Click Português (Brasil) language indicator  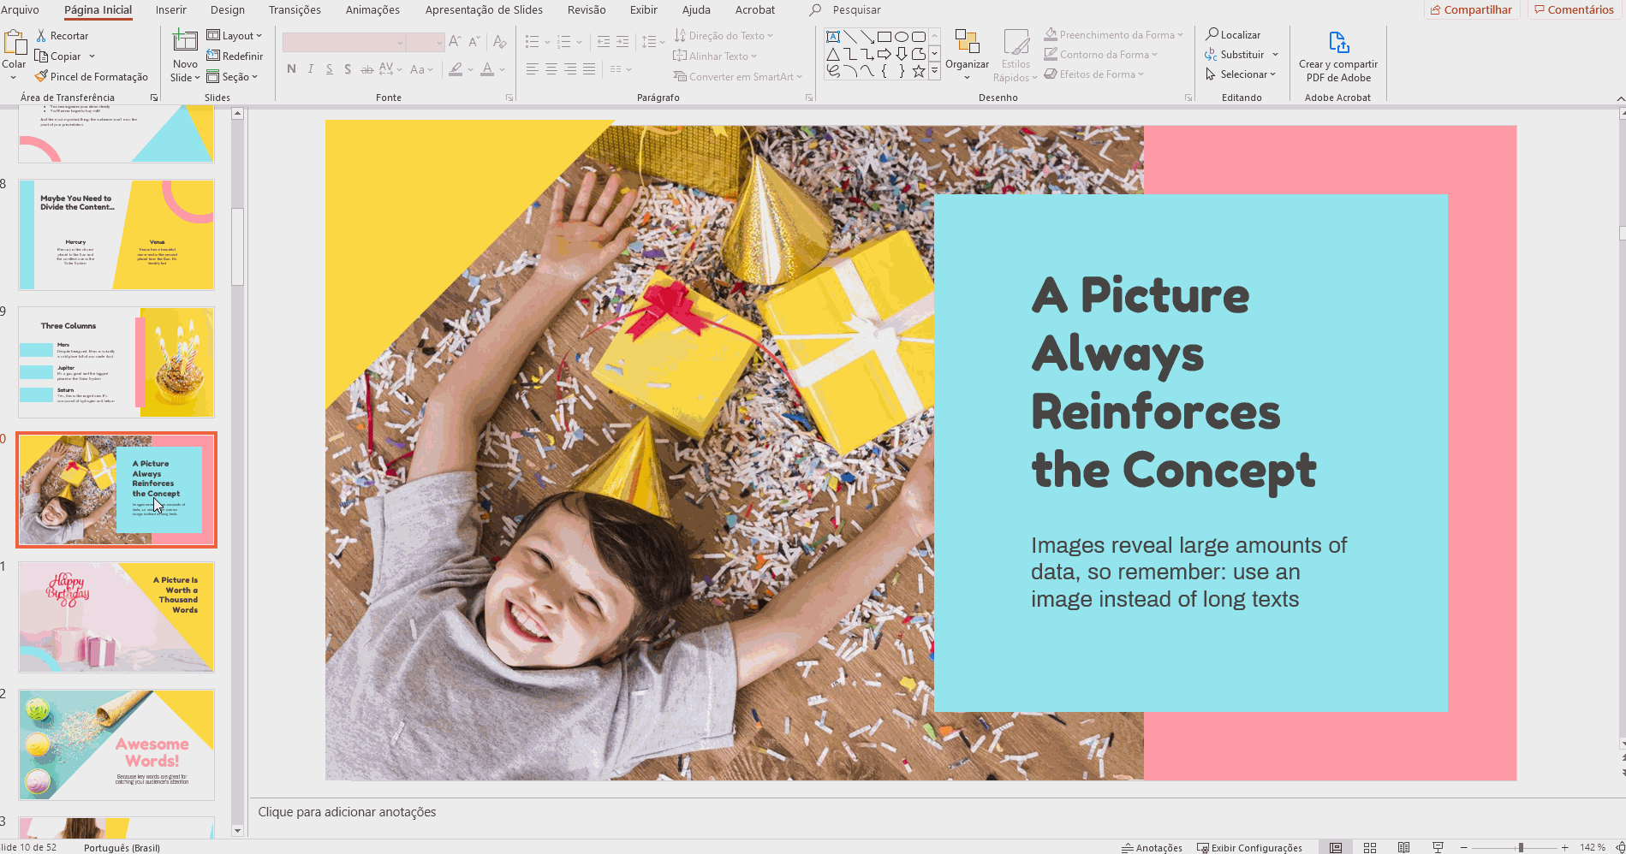(x=122, y=847)
